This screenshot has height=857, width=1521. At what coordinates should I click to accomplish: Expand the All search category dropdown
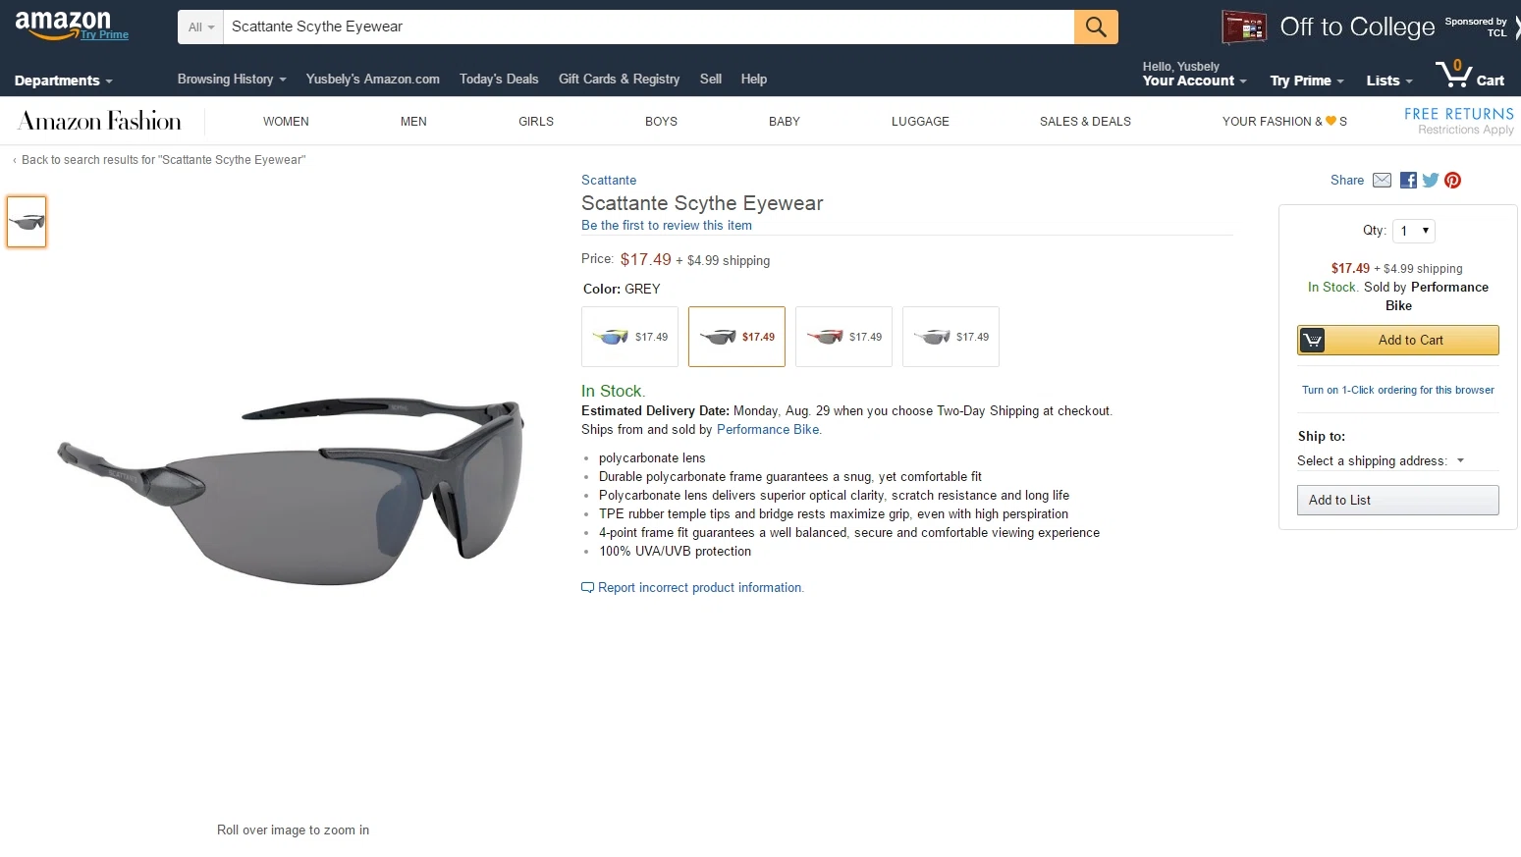coord(201,27)
